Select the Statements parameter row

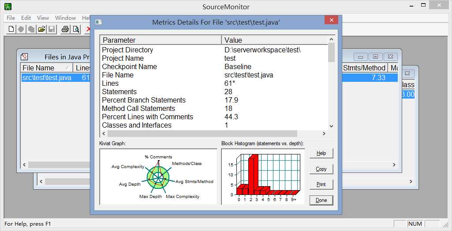coord(119,92)
